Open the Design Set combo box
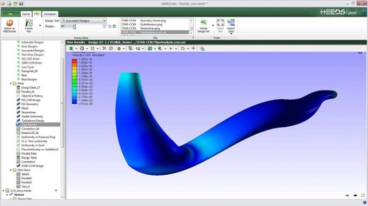The width and height of the screenshot is (368, 206). (84, 21)
